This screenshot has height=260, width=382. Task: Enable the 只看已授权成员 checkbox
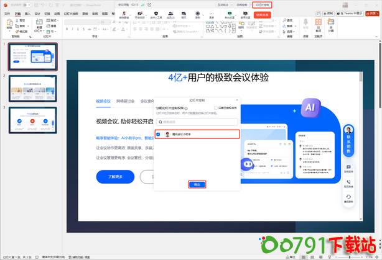click(216, 108)
